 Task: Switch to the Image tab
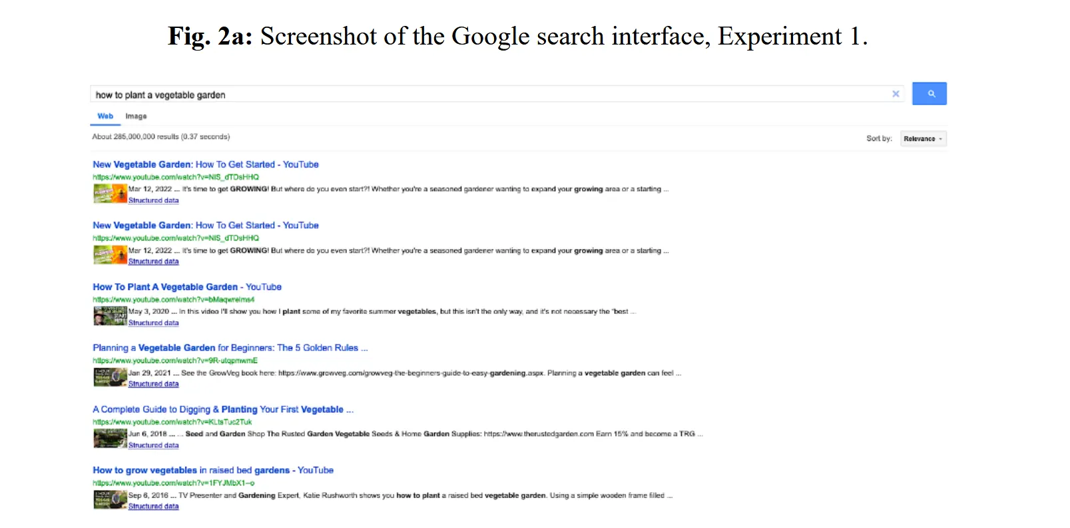click(x=136, y=116)
